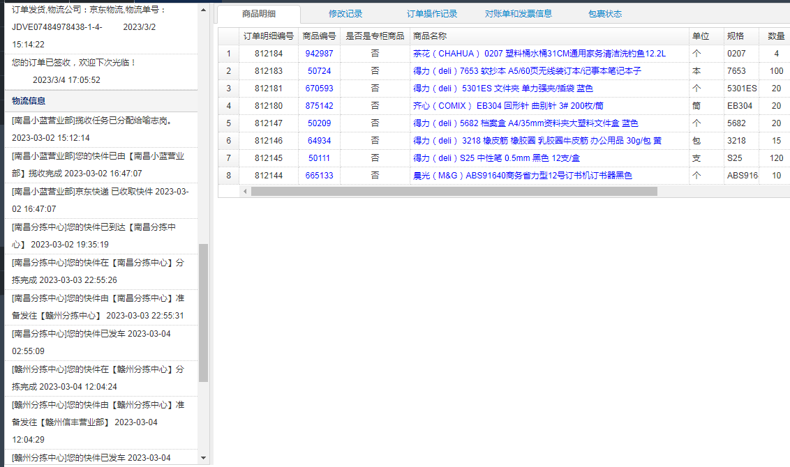This screenshot has height=467, width=790.
Task: Select order detail number 812145
Action: click(x=269, y=158)
